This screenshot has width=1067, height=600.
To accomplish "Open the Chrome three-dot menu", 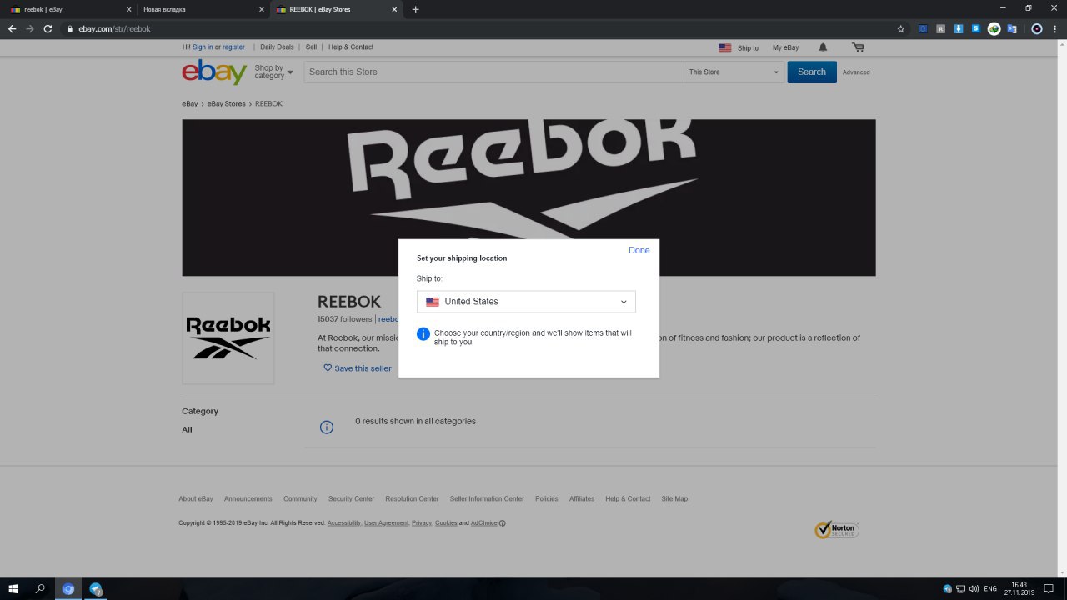I will [1055, 28].
